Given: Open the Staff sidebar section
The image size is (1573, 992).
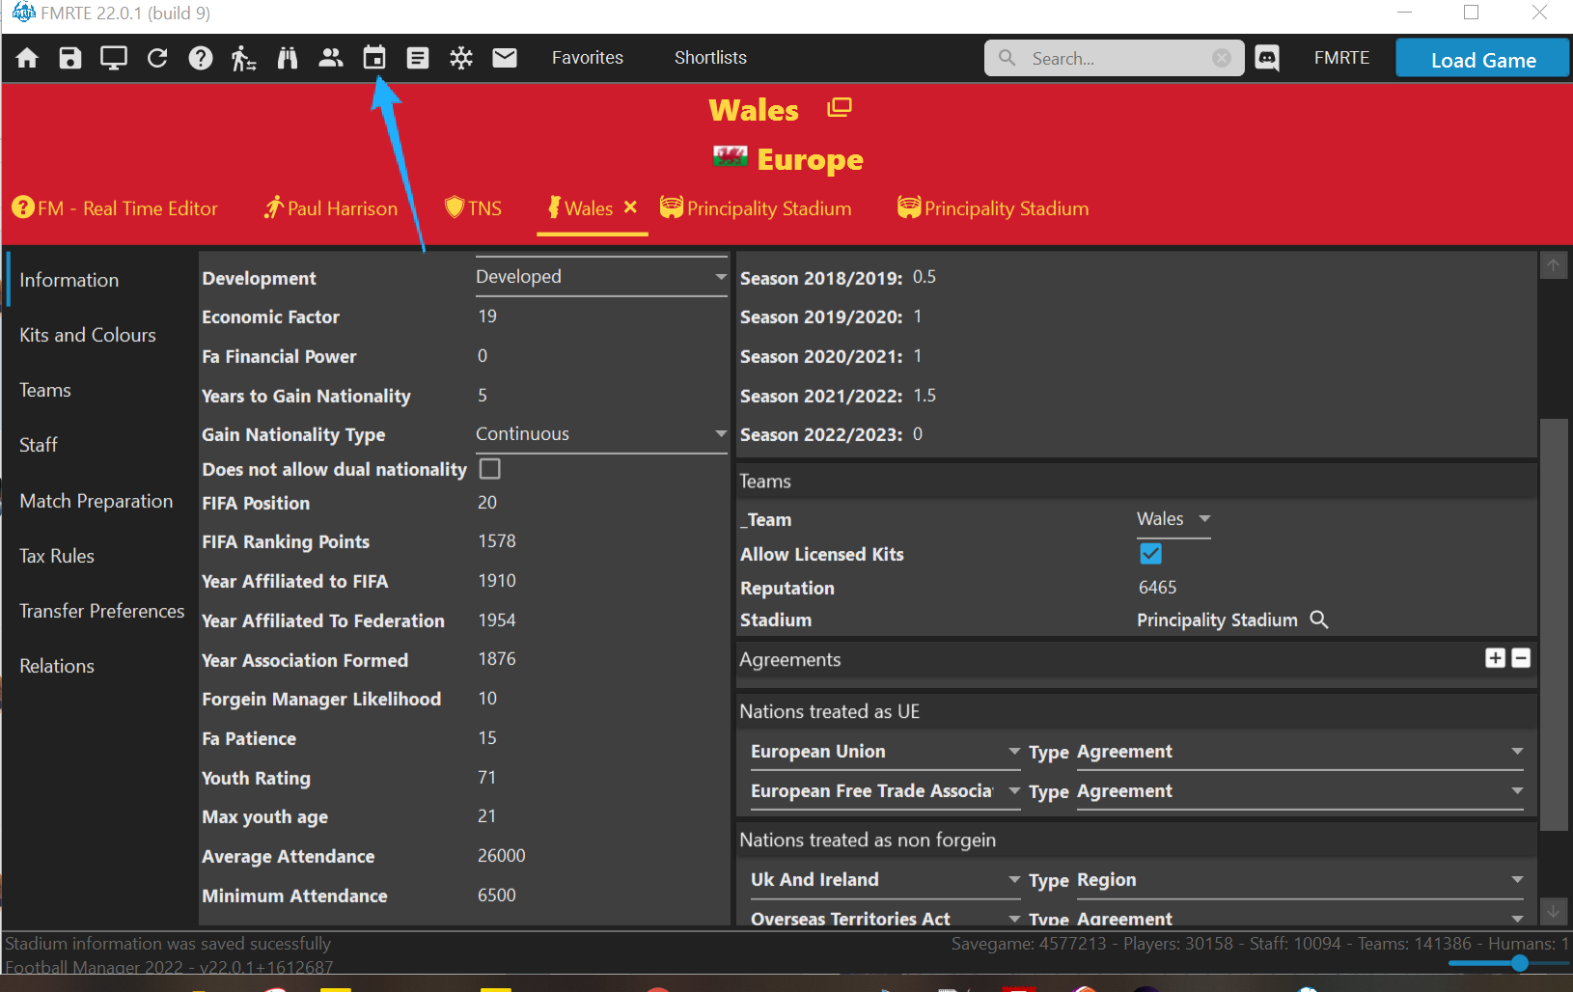Looking at the screenshot, I should tap(39, 445).
